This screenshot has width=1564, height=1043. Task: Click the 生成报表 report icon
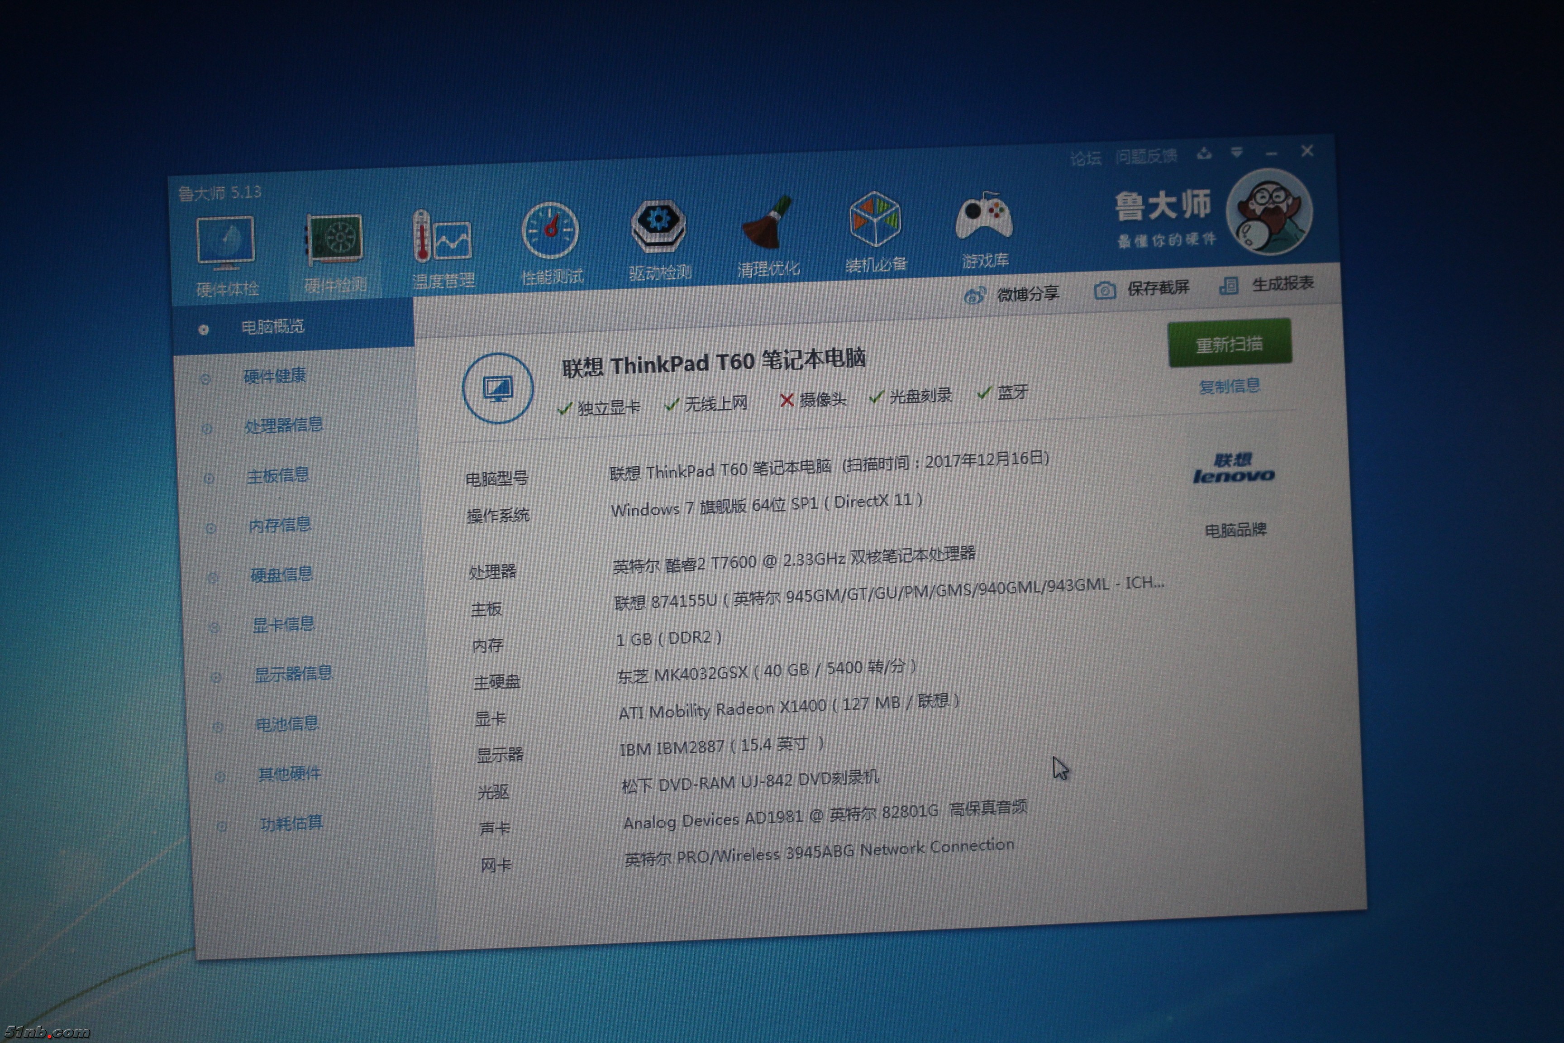1229,286
